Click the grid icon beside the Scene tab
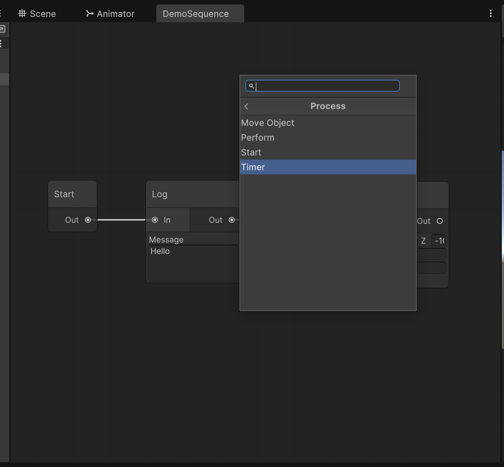The width and height of the screenshot is (504, 467). (22, 14)
